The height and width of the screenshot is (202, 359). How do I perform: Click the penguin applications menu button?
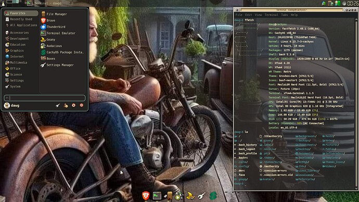3,3
